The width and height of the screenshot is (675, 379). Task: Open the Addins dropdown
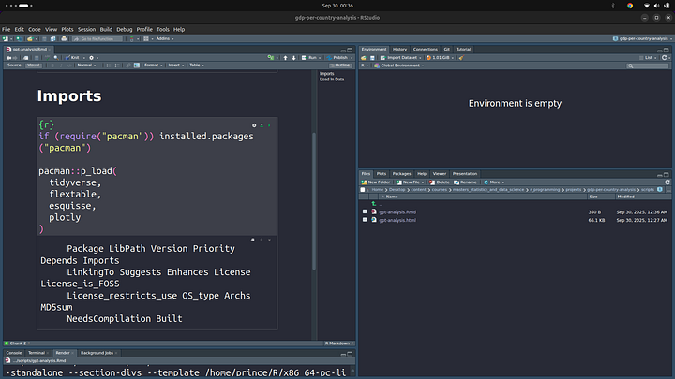point(165,38)
